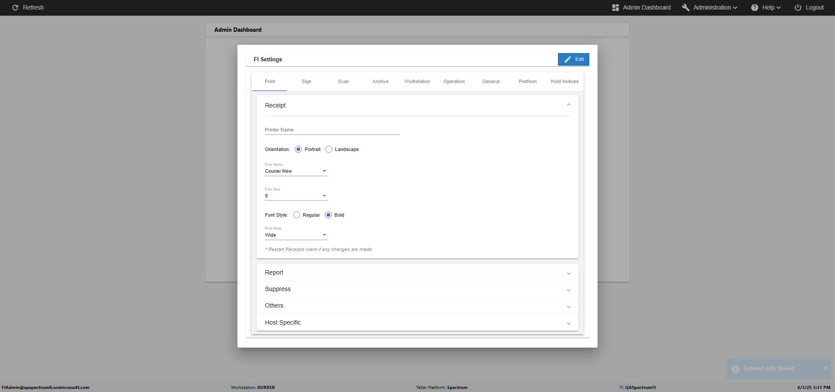Go to Admin Dashboard link
Viewport: 835px width, 392px height.
click(641, 7)
